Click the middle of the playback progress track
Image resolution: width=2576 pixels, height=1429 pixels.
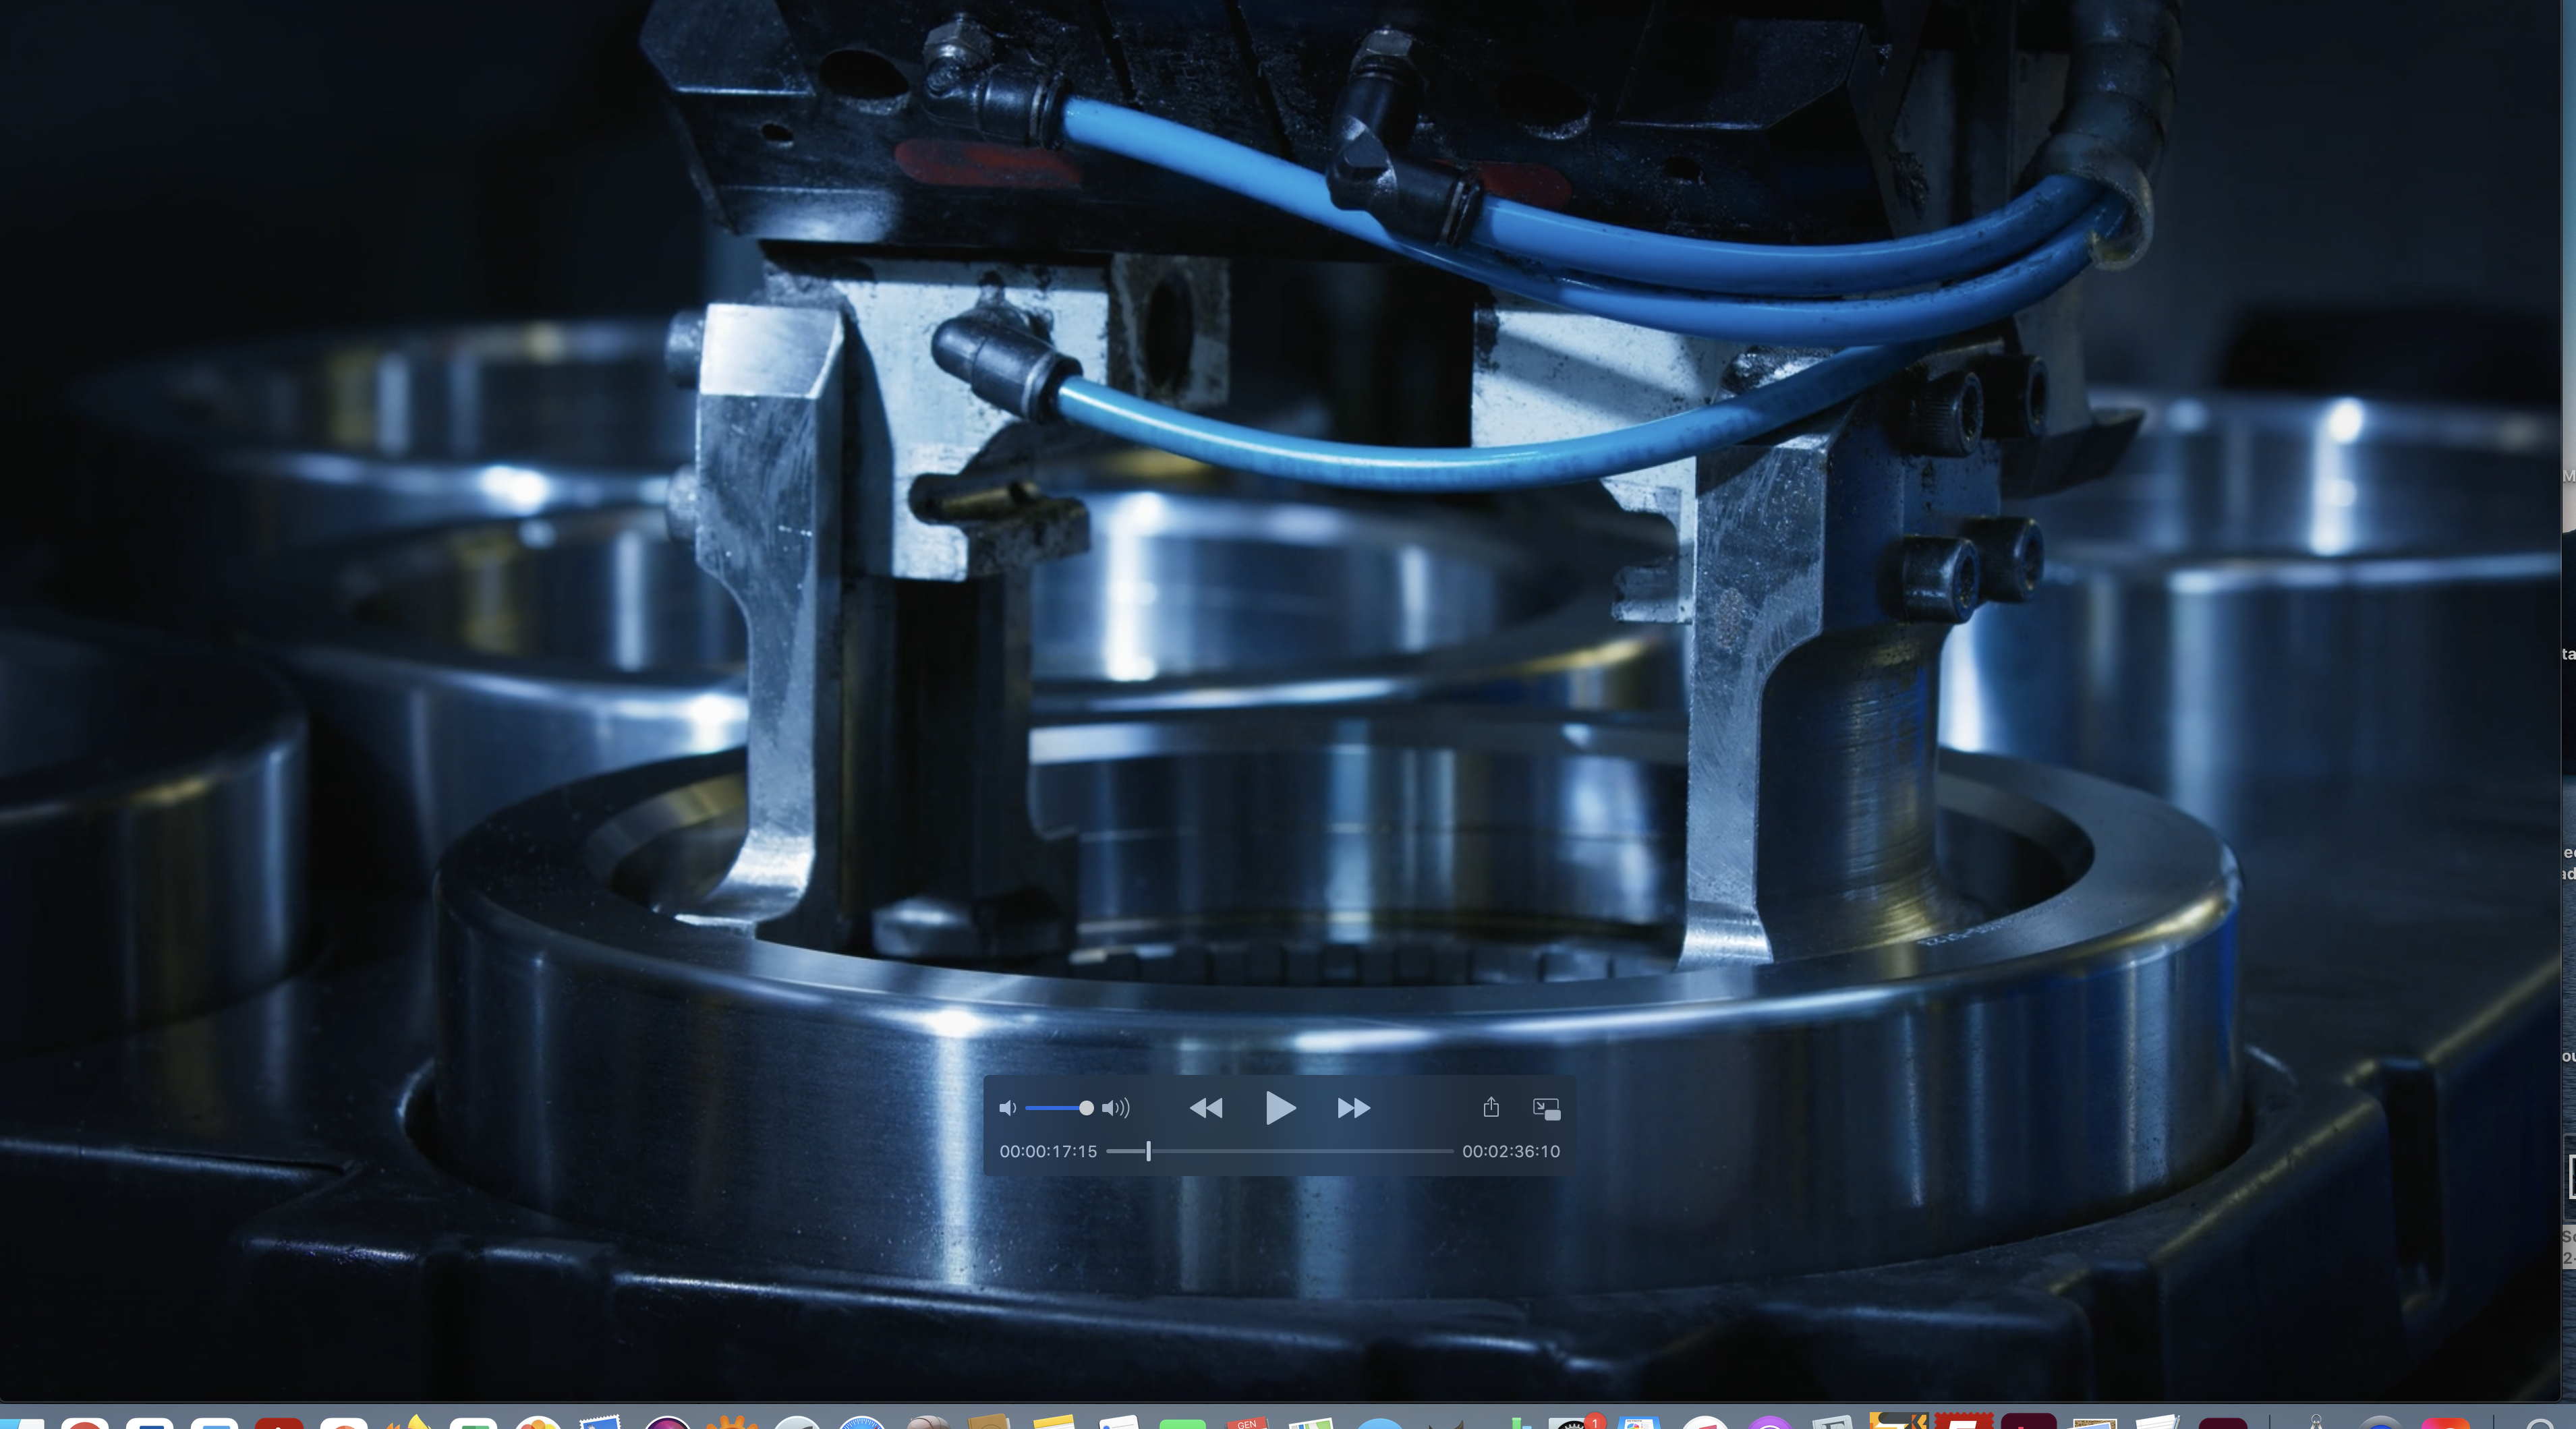pos(1280,1152)
